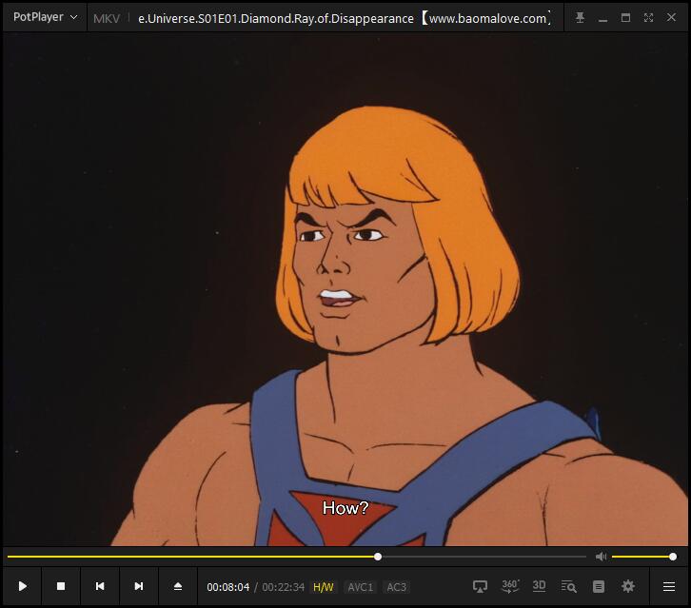Viewport: 691px width, 608px height.
Task: Mute audio with the speaker icon
Action: (x=601, y=557)
